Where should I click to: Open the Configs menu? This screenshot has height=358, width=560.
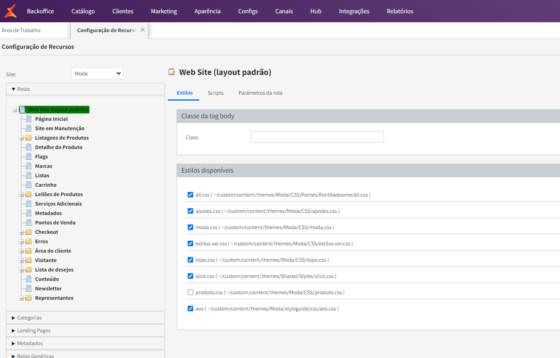click(248, 11)
